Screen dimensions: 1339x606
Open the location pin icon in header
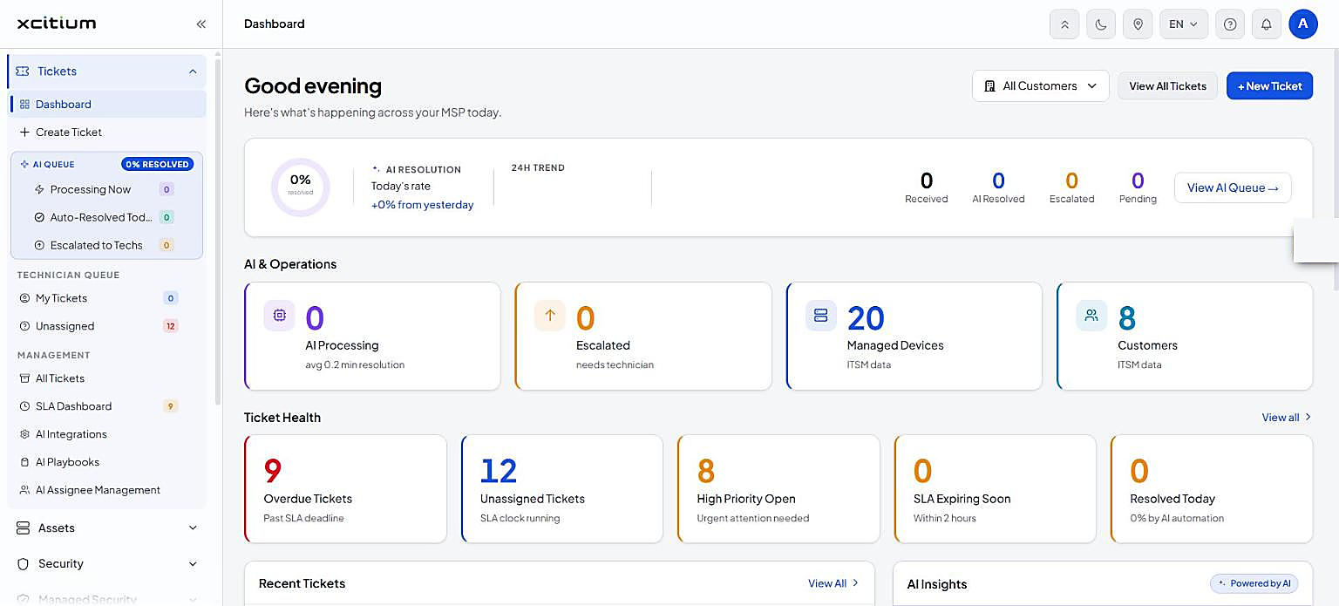(1138, 24)
